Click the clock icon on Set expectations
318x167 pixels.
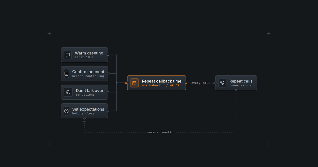tap(67, 111)
